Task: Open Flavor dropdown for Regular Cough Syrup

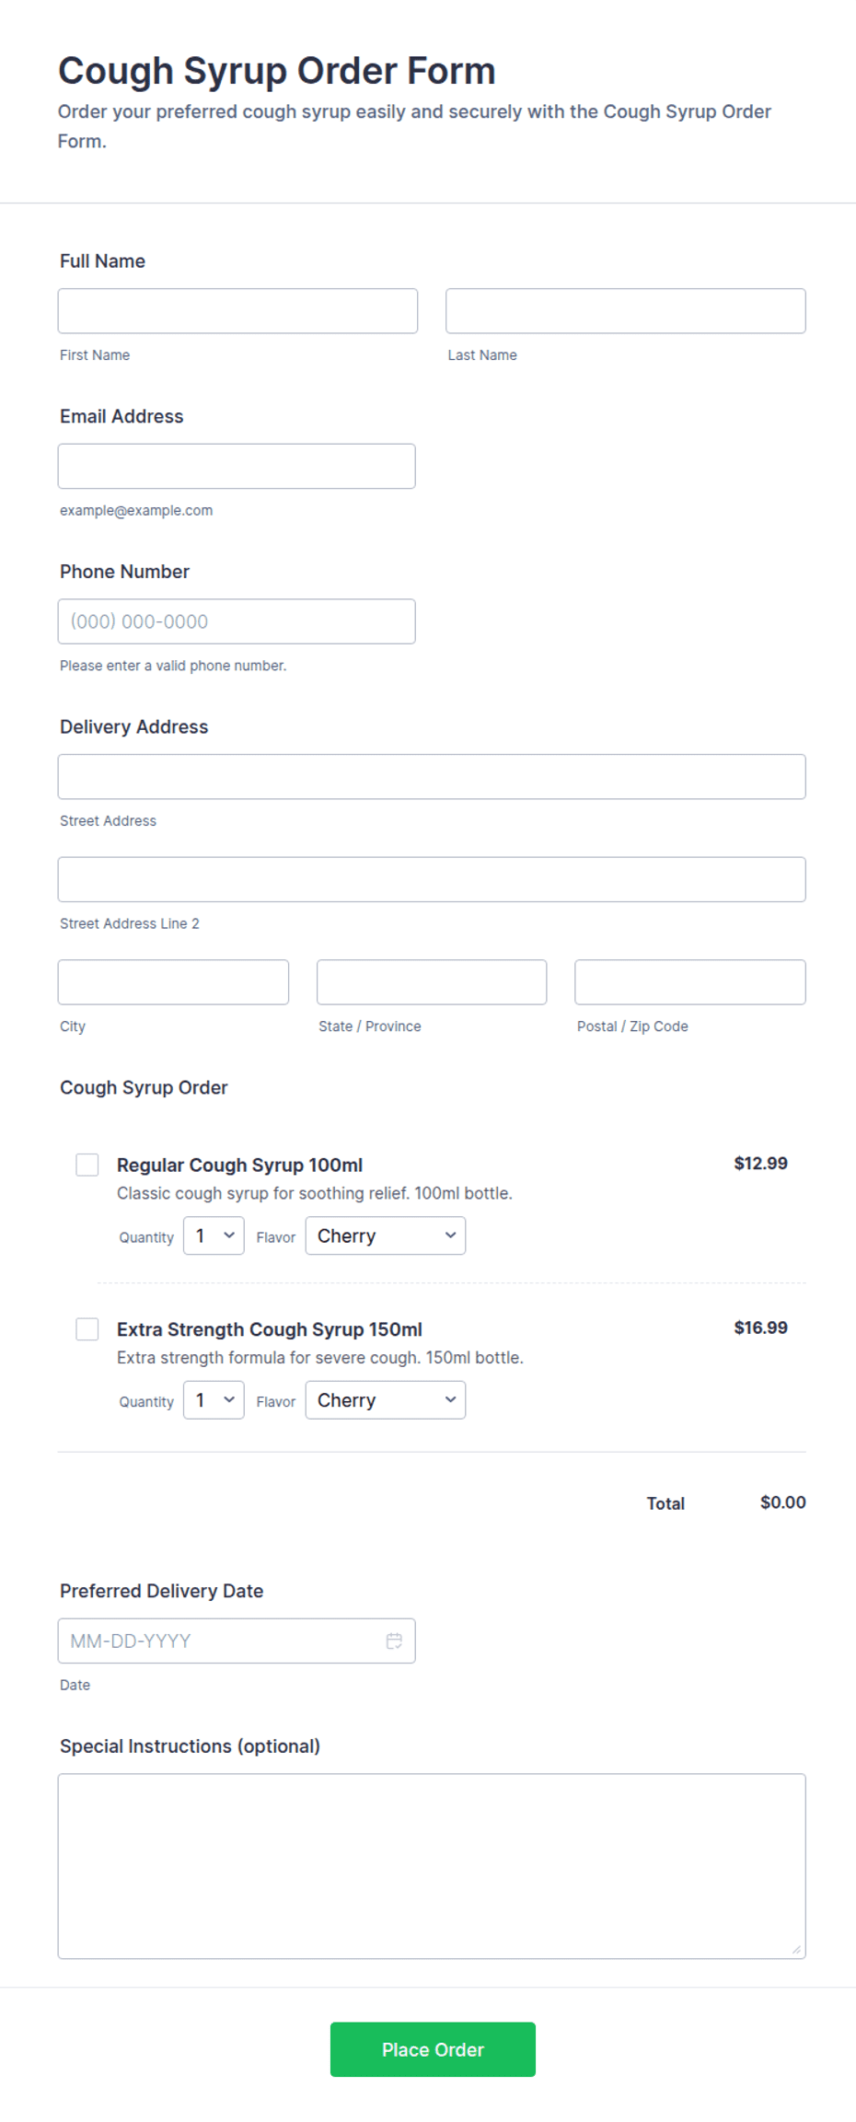Action: [x=386, y=1235]
